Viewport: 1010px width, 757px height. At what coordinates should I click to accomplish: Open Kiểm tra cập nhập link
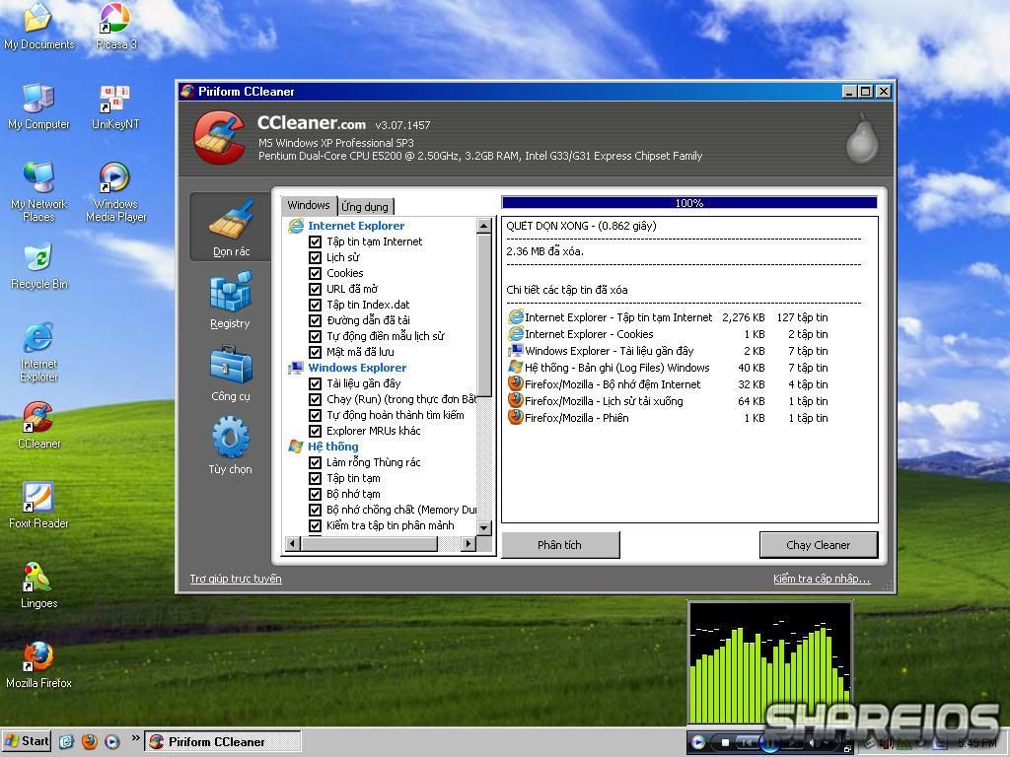click(x=822, y=579)
